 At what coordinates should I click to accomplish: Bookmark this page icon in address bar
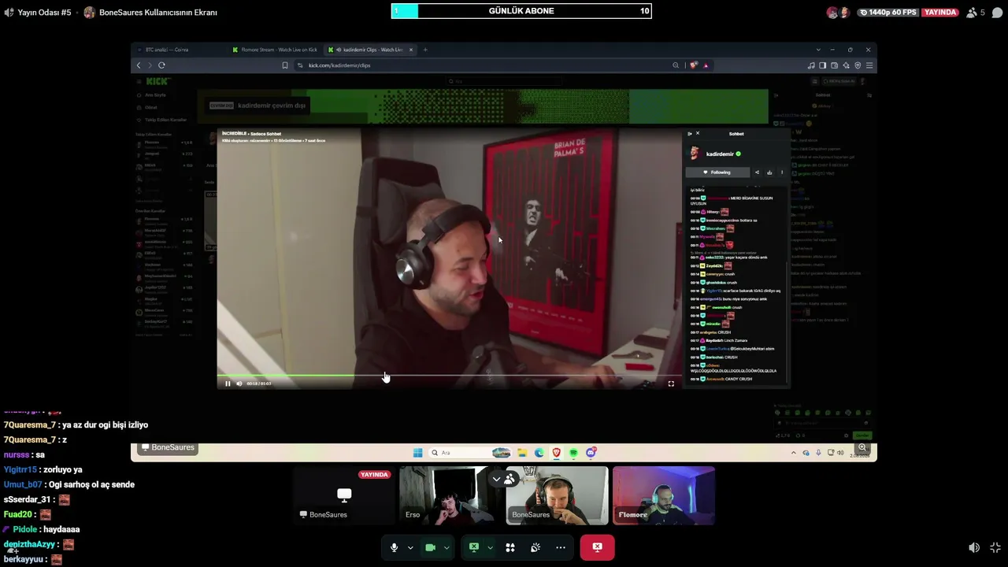coord(284,65)
